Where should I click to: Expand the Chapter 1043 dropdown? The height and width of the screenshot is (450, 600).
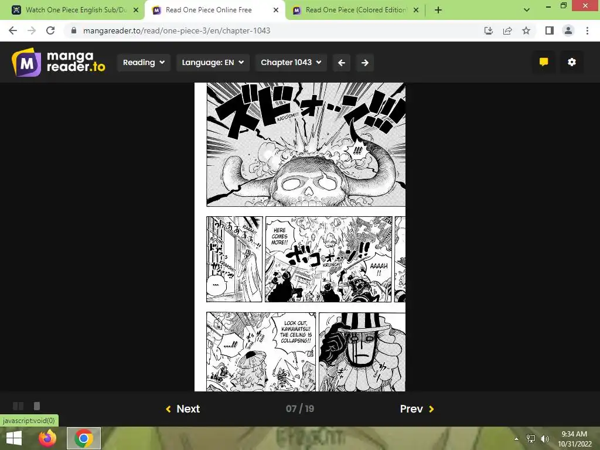pyautogui.click(x=291, y=62)
